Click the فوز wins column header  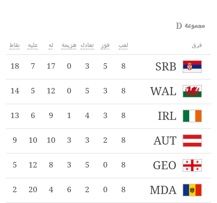[105, 45]
